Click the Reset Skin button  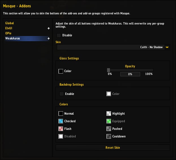(113, 148)
